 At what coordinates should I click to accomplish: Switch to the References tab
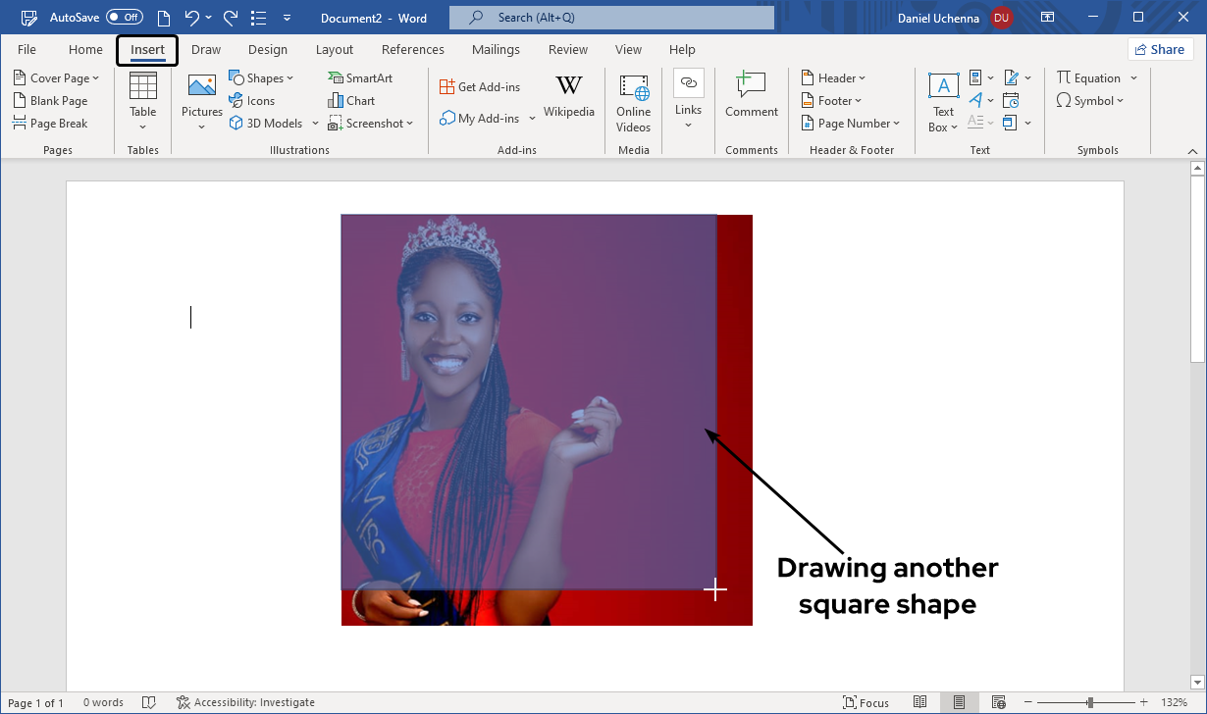(x=412, y=50)
